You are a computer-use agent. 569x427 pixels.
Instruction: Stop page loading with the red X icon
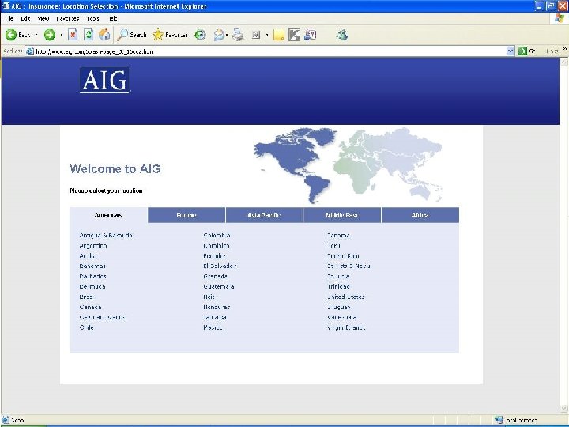(73, 35)
